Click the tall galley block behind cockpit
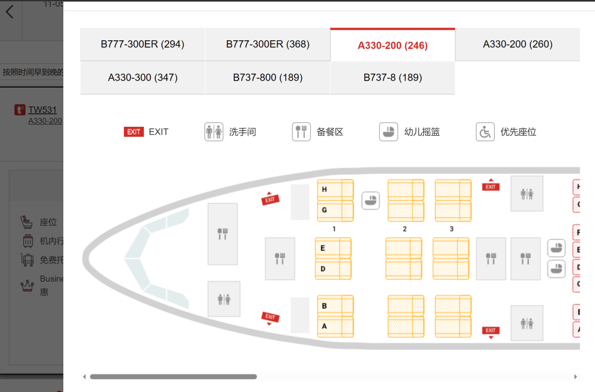Viewport: 595px width, 392px height. click(223, 234)
